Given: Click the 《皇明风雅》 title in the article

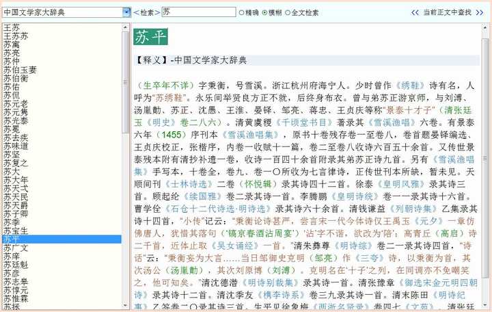Looking at the screenshot, I should [400, 184].
